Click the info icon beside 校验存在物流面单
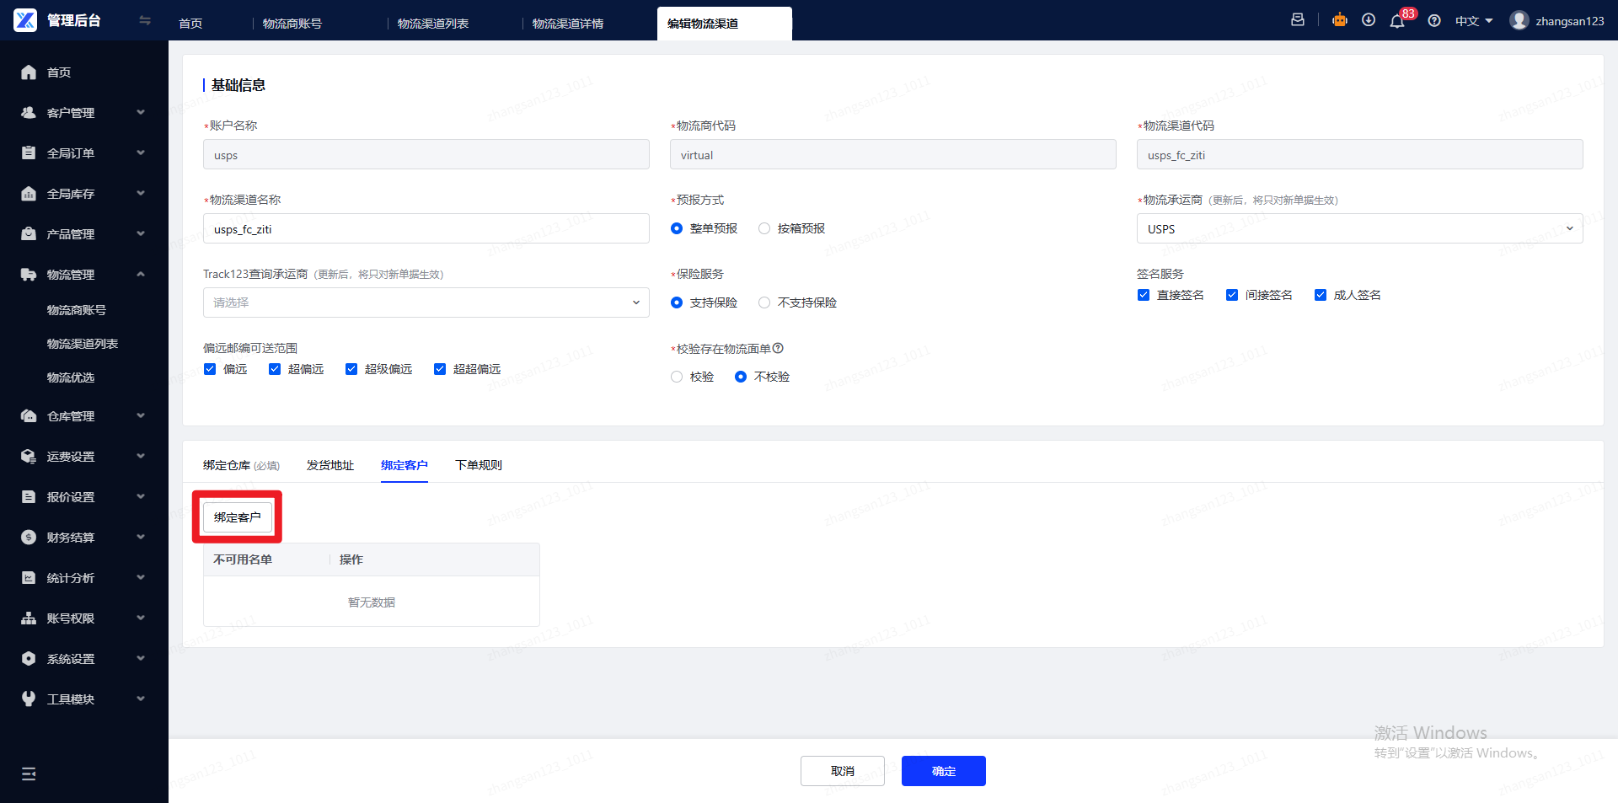This screenshot has height=803, width=1618. click(778, 348)
